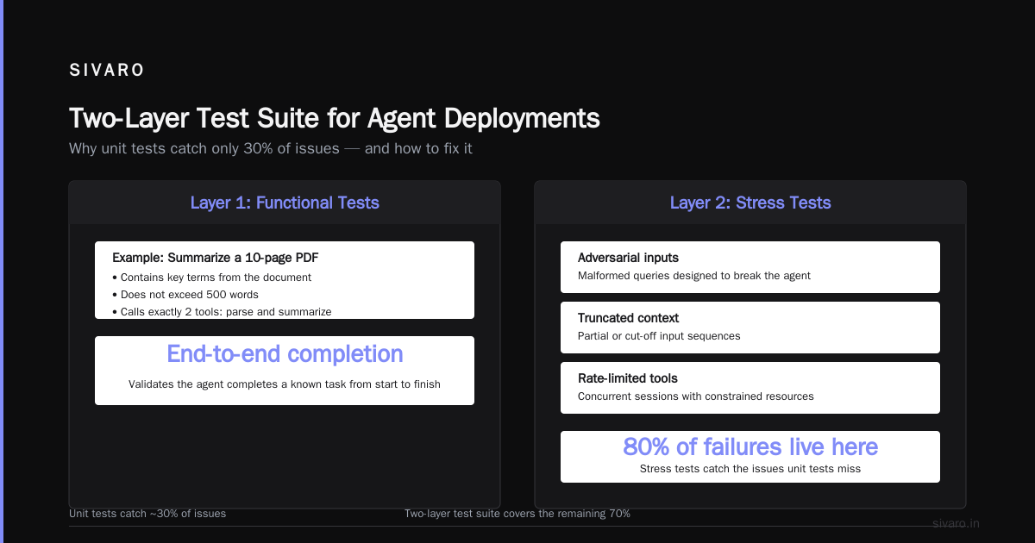The width and height of the screenshot is (1035, 543).
Task: Click "Malformed queries designed to break the agent"
Action: pyautogui.click(x=694, y=276)
